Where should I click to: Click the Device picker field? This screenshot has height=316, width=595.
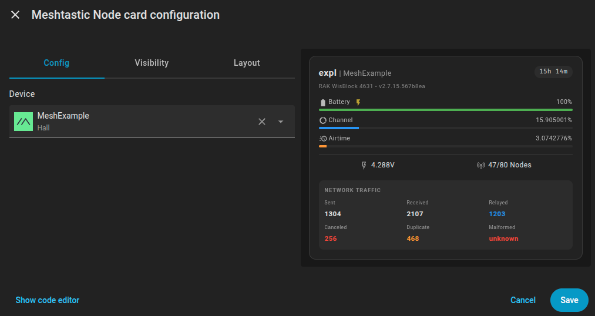coord(152,122)
